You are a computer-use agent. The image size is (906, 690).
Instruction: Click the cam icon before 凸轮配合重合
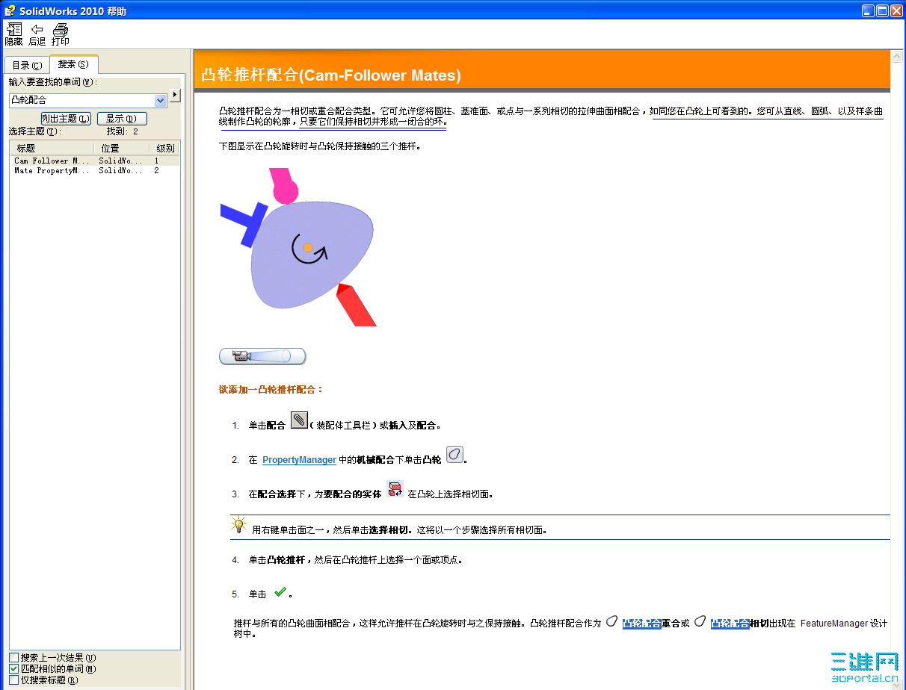(611, 621)
